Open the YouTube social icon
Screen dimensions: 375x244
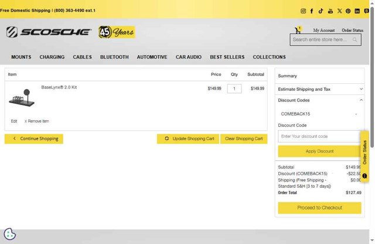(x=330, y=11)
